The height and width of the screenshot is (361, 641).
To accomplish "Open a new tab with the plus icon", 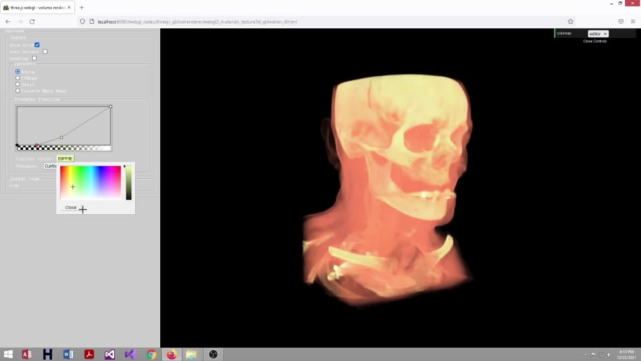I will (x=82, y=7).
